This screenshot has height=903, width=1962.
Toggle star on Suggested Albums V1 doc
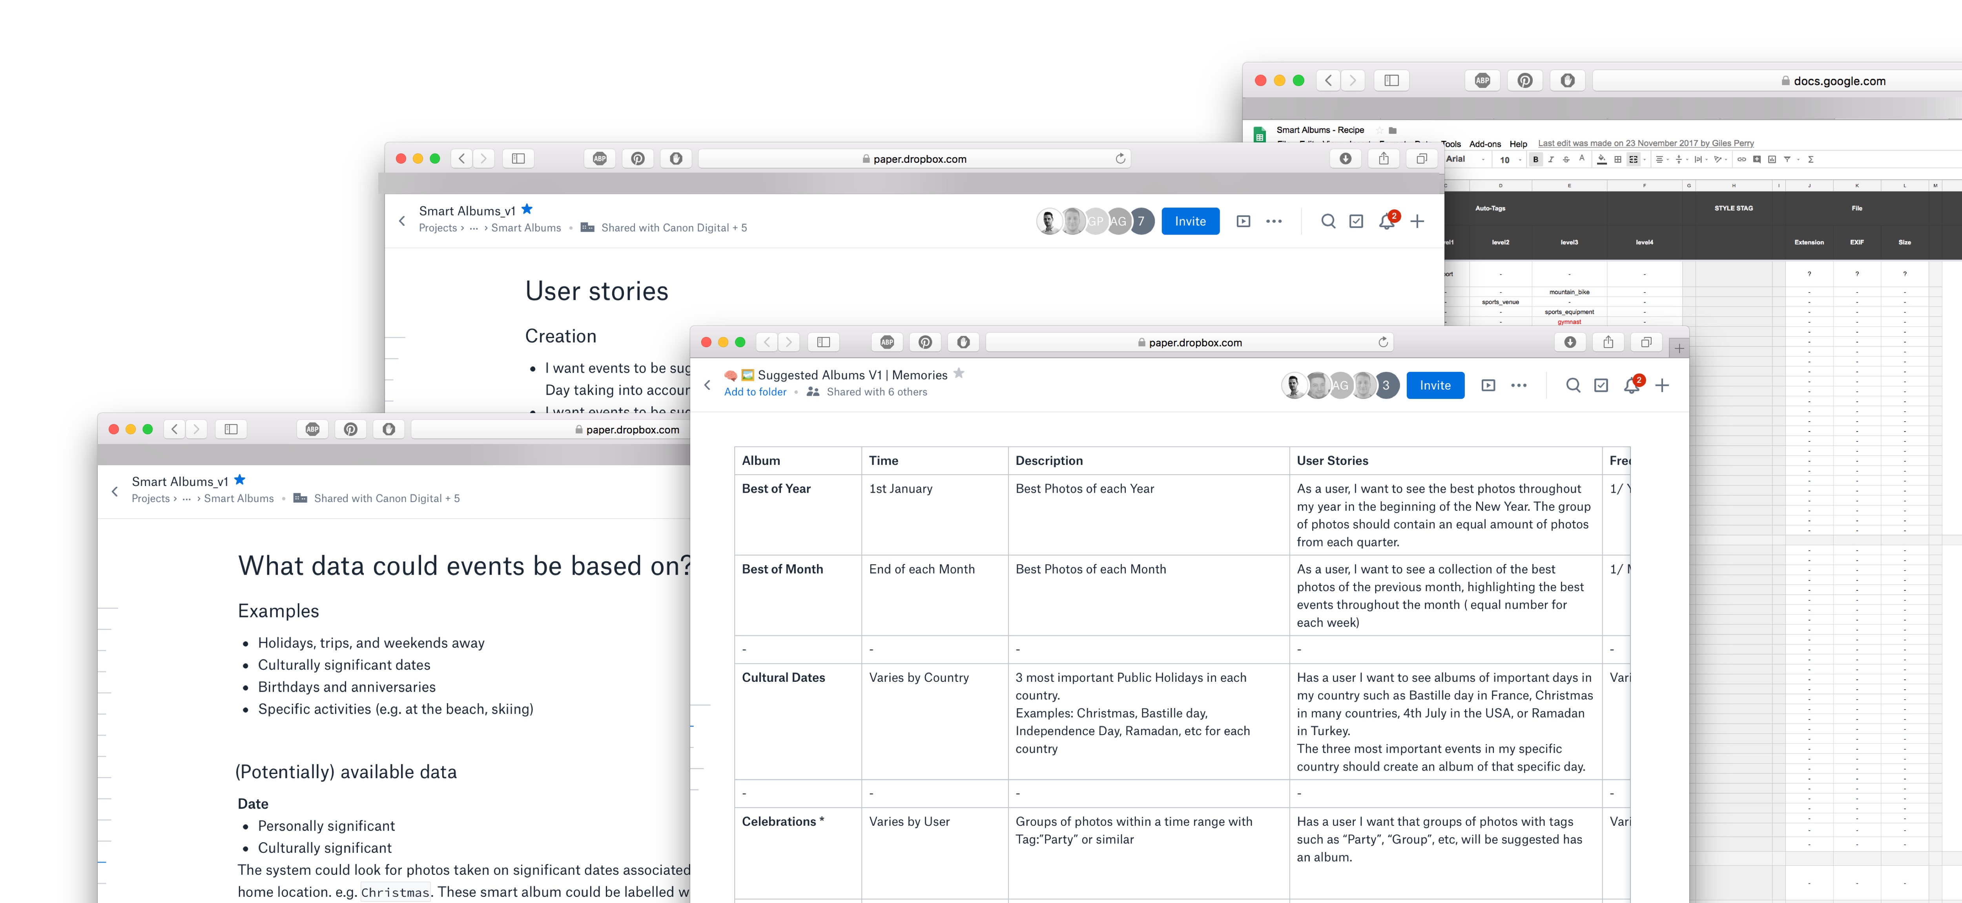[959, 373]
